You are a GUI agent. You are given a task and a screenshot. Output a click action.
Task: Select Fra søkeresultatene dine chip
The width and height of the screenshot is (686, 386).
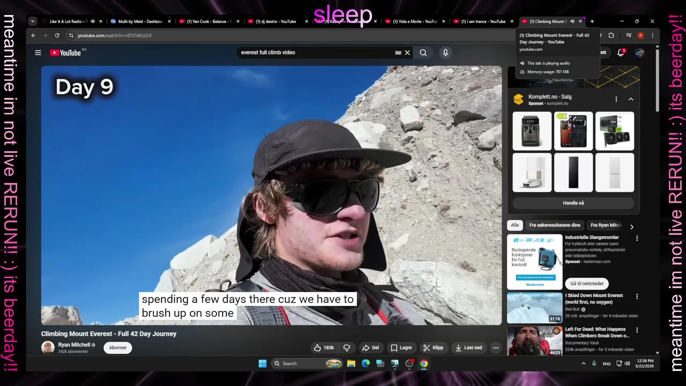pos(555,225)
